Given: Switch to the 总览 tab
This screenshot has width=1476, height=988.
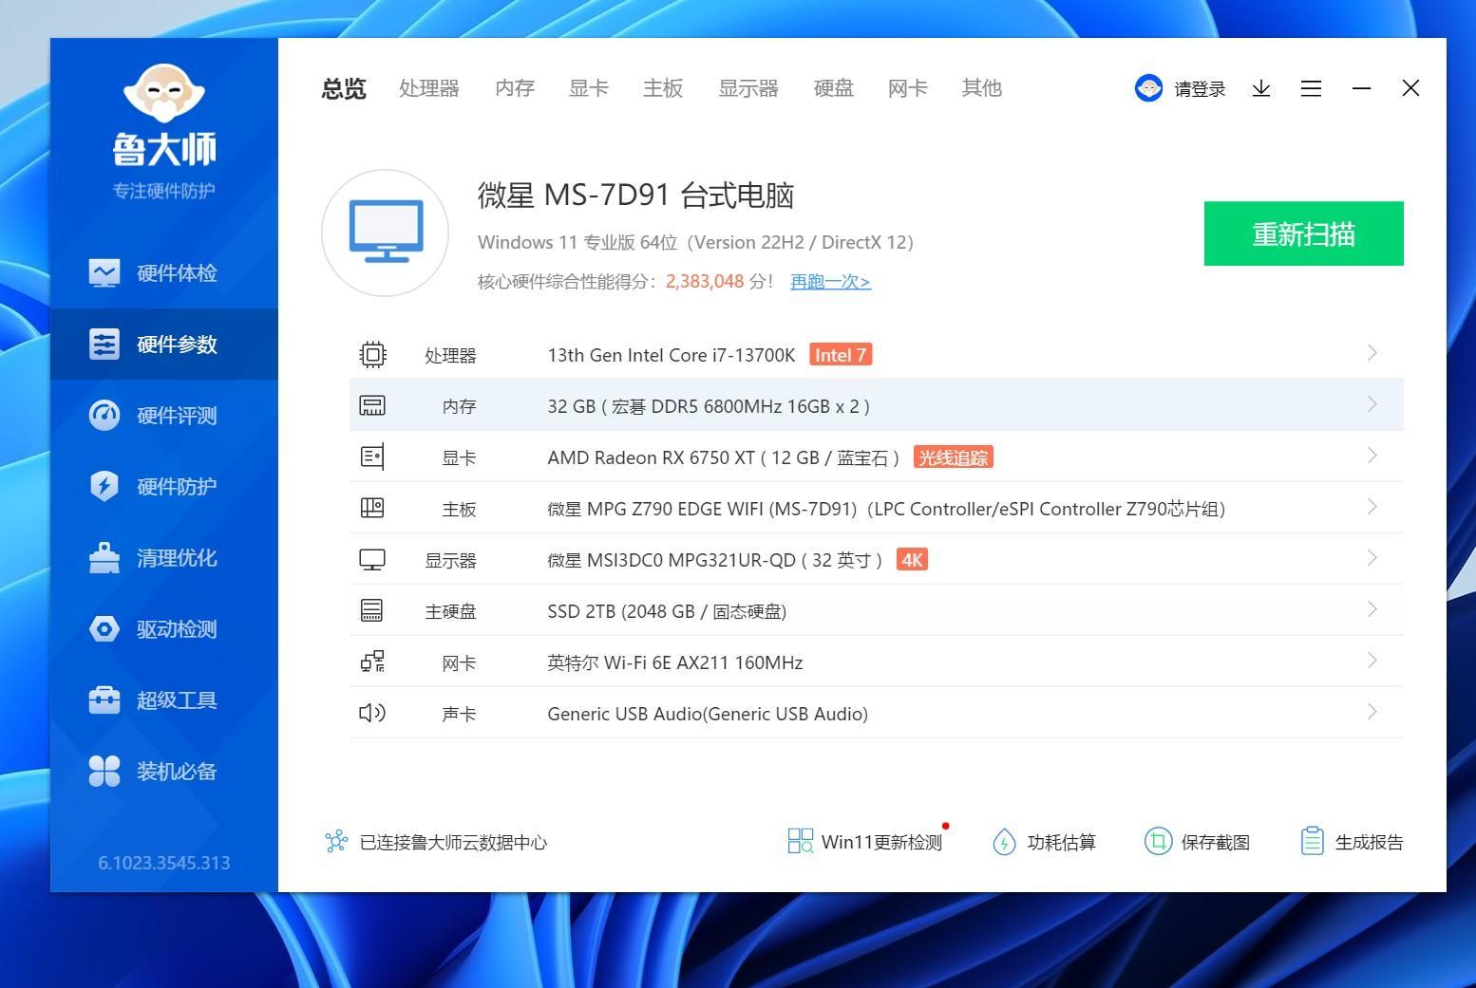Looking at the screenshot, I should pos(344,88).
